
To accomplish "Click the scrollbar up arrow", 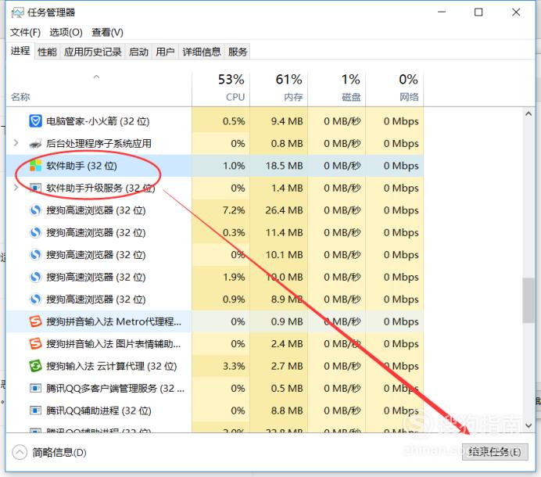I will pyautogui.click(x=528, y=113).
